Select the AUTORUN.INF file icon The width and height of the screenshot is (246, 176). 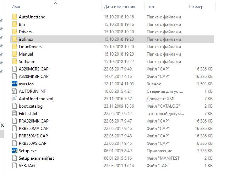click(x=15, y=91)
